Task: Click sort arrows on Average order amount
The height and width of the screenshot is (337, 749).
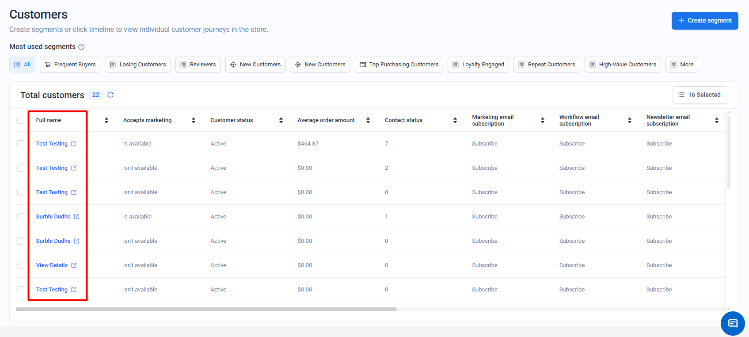Action: tap(368, 120)
